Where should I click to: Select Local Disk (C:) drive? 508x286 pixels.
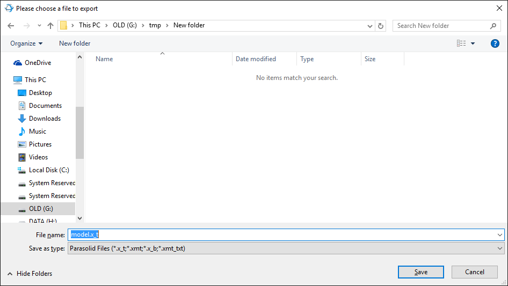point(49,170)
